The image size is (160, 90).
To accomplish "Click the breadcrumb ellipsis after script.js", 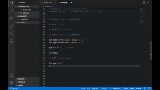I will tap(54, 7).
